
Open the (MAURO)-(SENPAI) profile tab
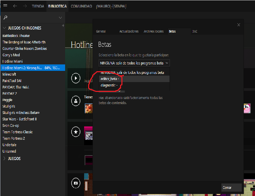point(111,6)
